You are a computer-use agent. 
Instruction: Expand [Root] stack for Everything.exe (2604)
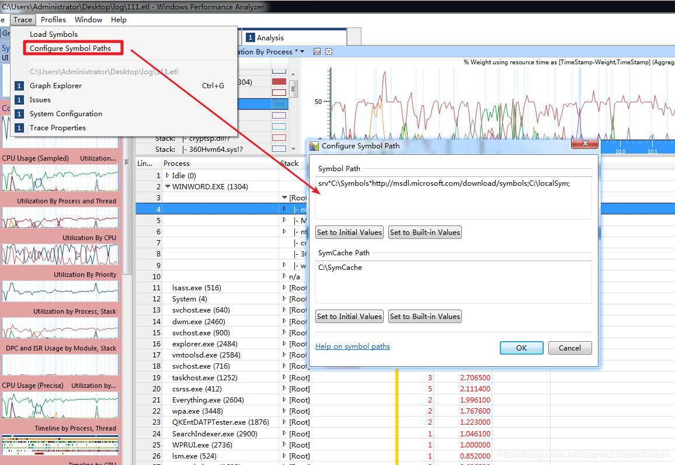(284, 400)
